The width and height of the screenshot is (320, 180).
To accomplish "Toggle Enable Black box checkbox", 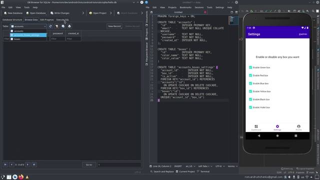I will [250, 99].
